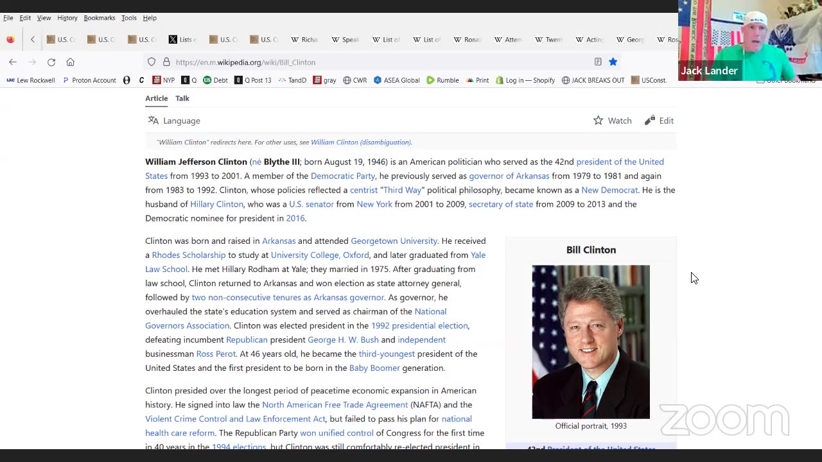Open the Help menu
Image resolution: width=822 pixels, height=462 pixels.
tap(150, 18)
